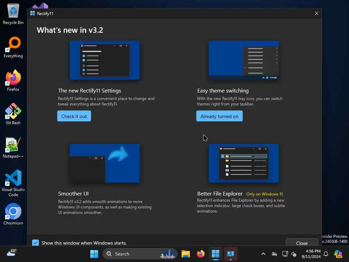349x262 pixels.
Task: Click the Rectify11 Settings preview image
Action: point(105,60)
